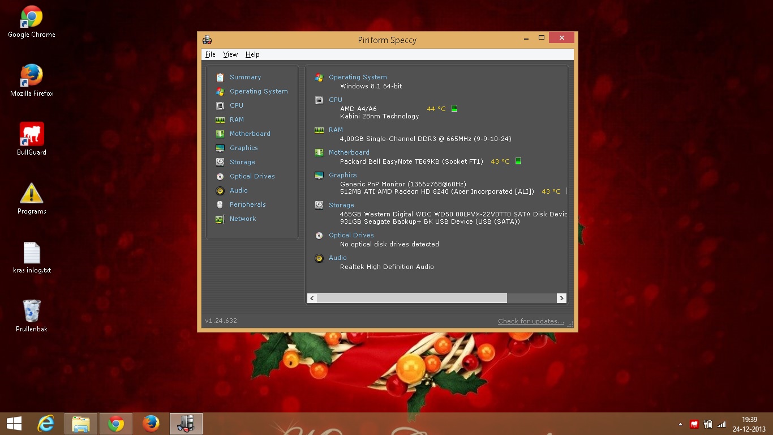Image resolution: width=773 pixels, height=435 pixels.
Task: Select Operating System in the sidebar list
Action: tap(259, 91)
